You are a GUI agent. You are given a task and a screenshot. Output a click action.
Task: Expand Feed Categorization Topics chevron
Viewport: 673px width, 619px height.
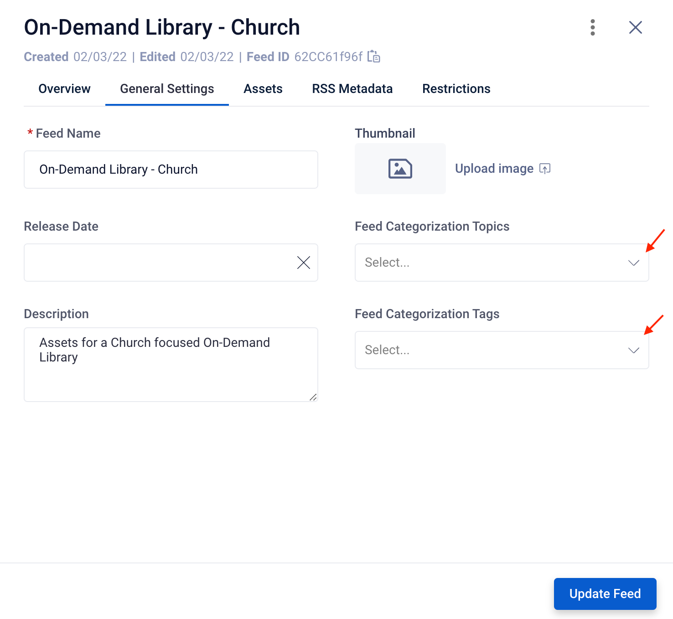(x=633, y=263)
